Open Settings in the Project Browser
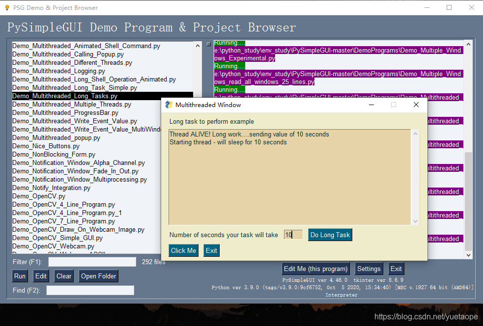483x326 pixels. click(x=369, y=269)
